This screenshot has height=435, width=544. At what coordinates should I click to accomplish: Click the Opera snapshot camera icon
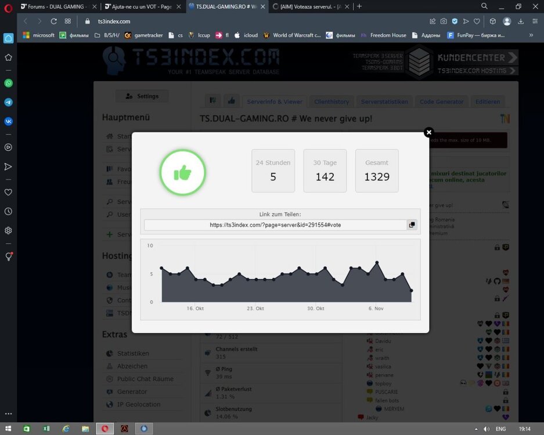click(x=444, y=21)
